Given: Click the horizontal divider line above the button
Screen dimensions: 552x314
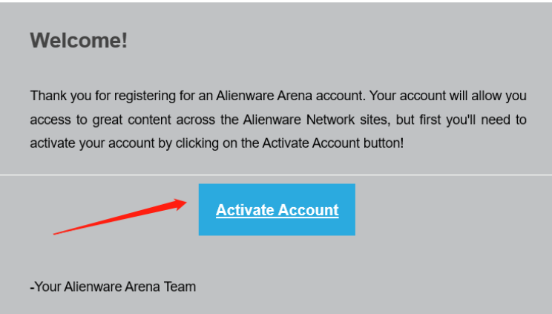Looking at the screenshot, I should (x=276, y=174).
